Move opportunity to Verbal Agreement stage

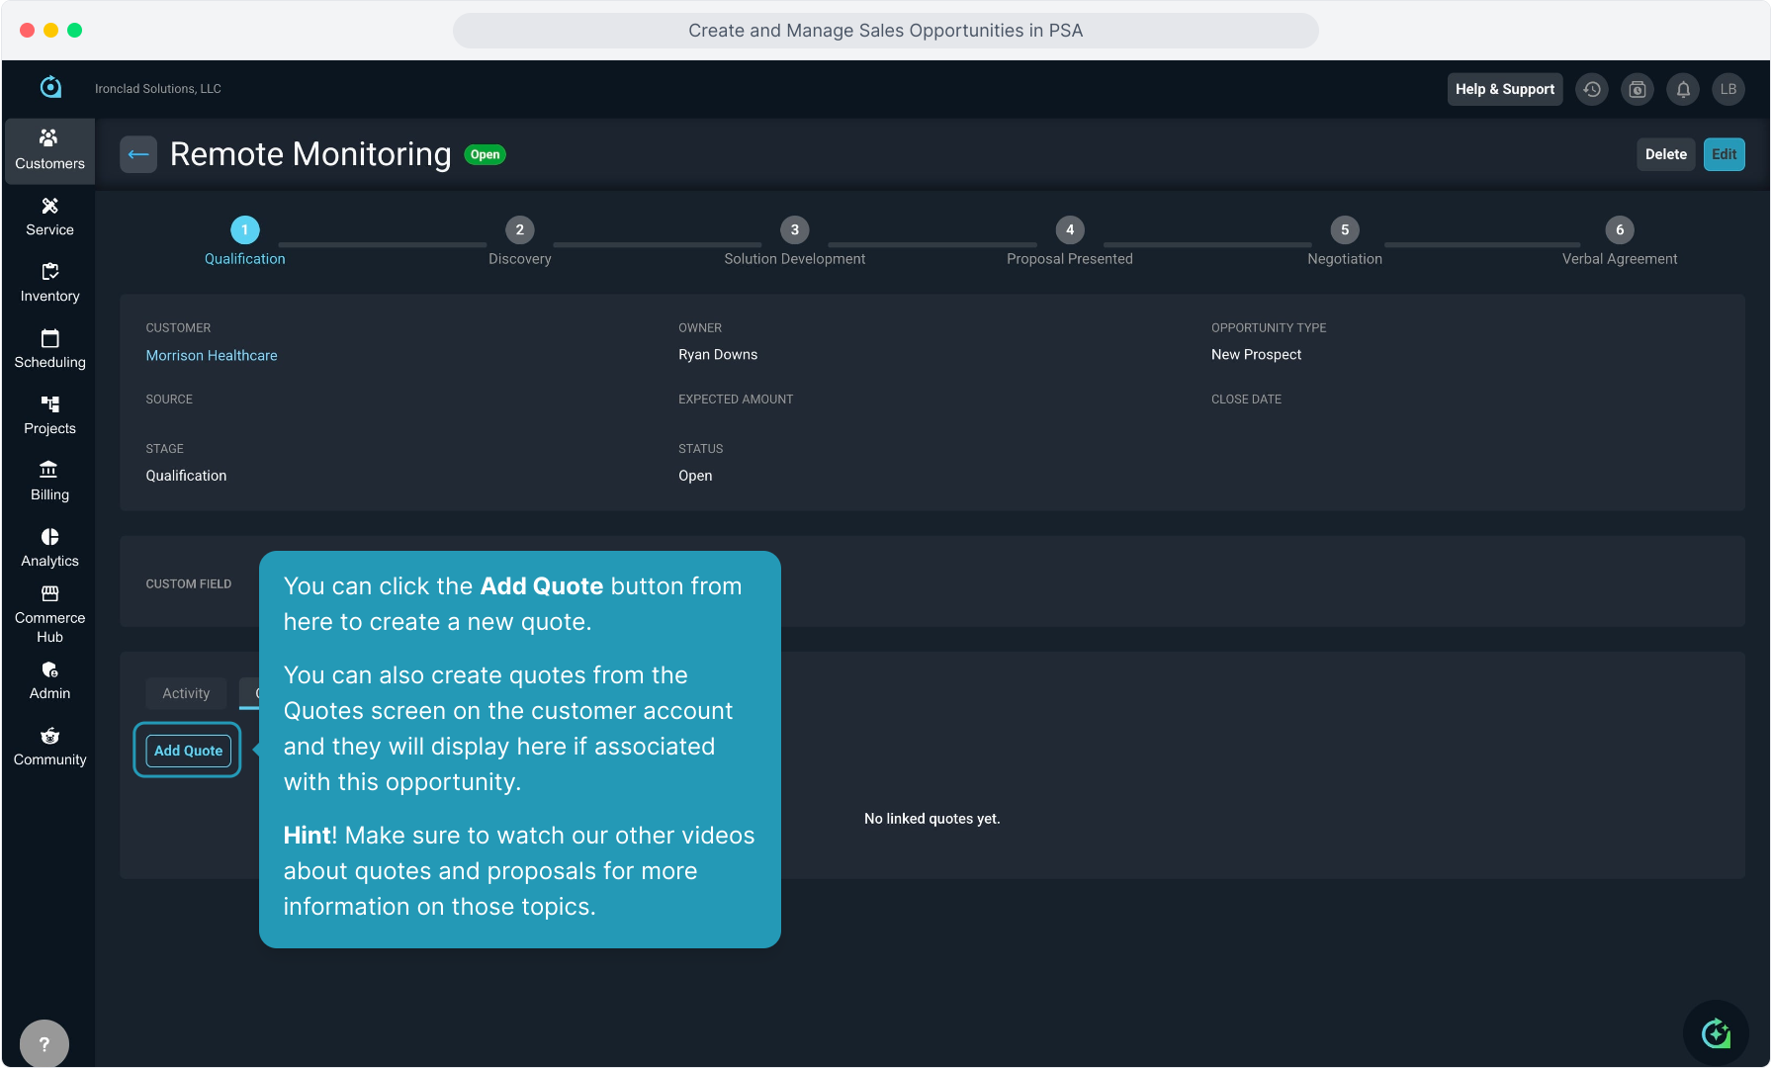pos(1619,230)
